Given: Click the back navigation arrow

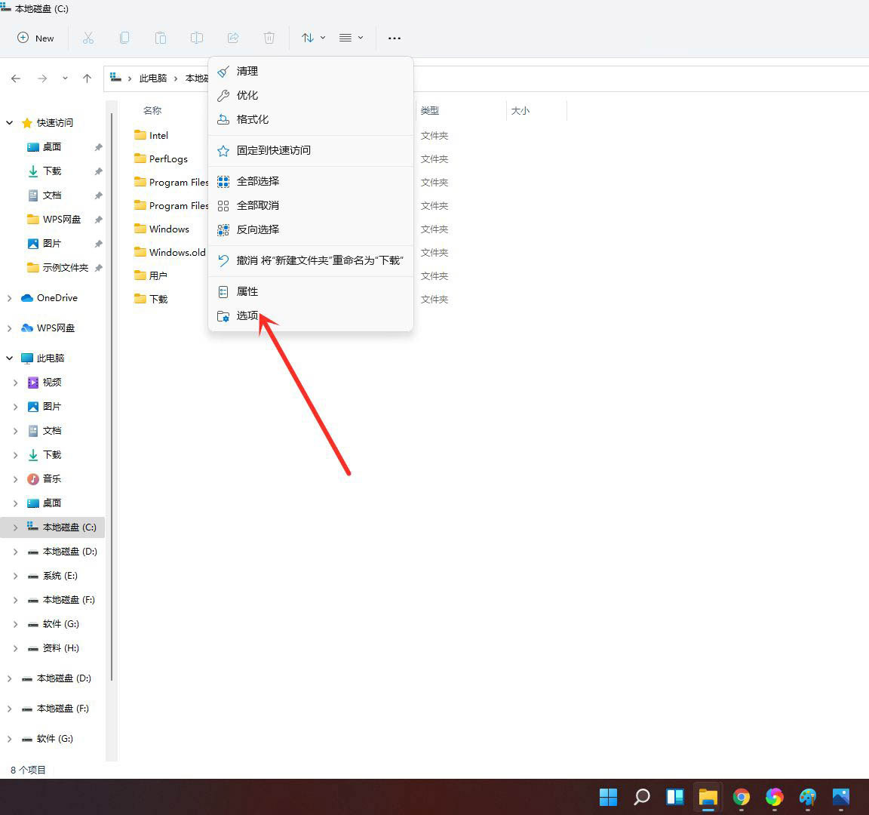Looking at the screenshot, I should [16, 78].
